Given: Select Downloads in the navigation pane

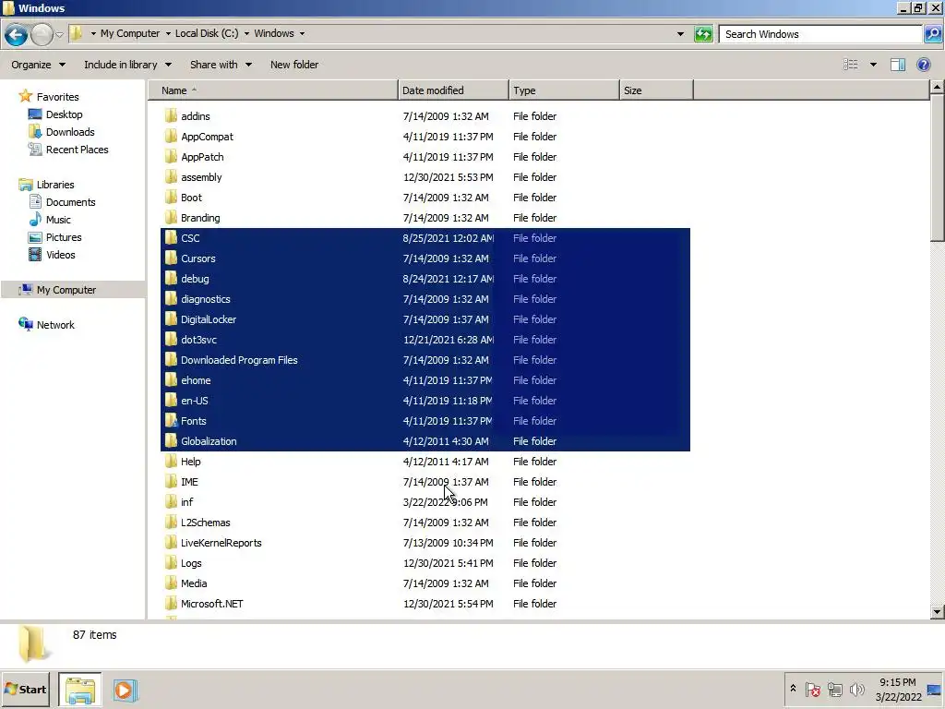Looking at the screenshot, I should (70, 131).
